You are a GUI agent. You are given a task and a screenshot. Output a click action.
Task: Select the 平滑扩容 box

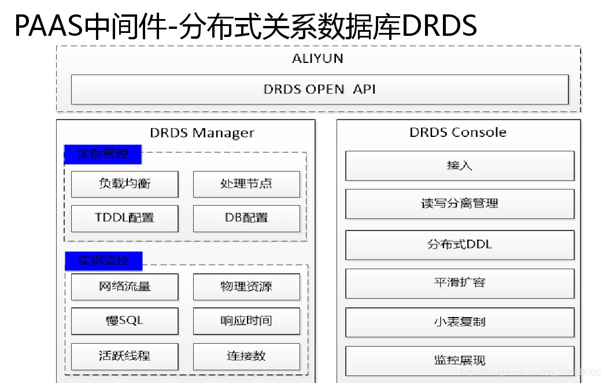(x=460, y=284)
